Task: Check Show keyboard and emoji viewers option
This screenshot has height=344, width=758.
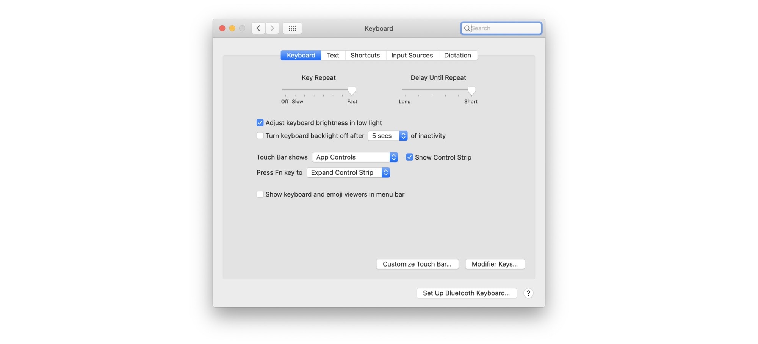Action: (260, 194)
